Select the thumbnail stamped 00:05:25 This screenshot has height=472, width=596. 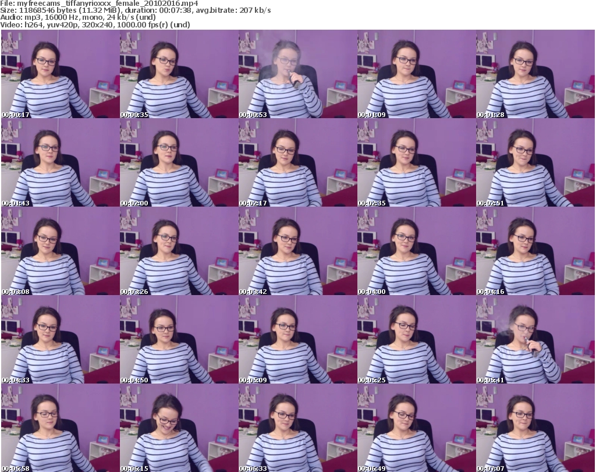(416, 339)
